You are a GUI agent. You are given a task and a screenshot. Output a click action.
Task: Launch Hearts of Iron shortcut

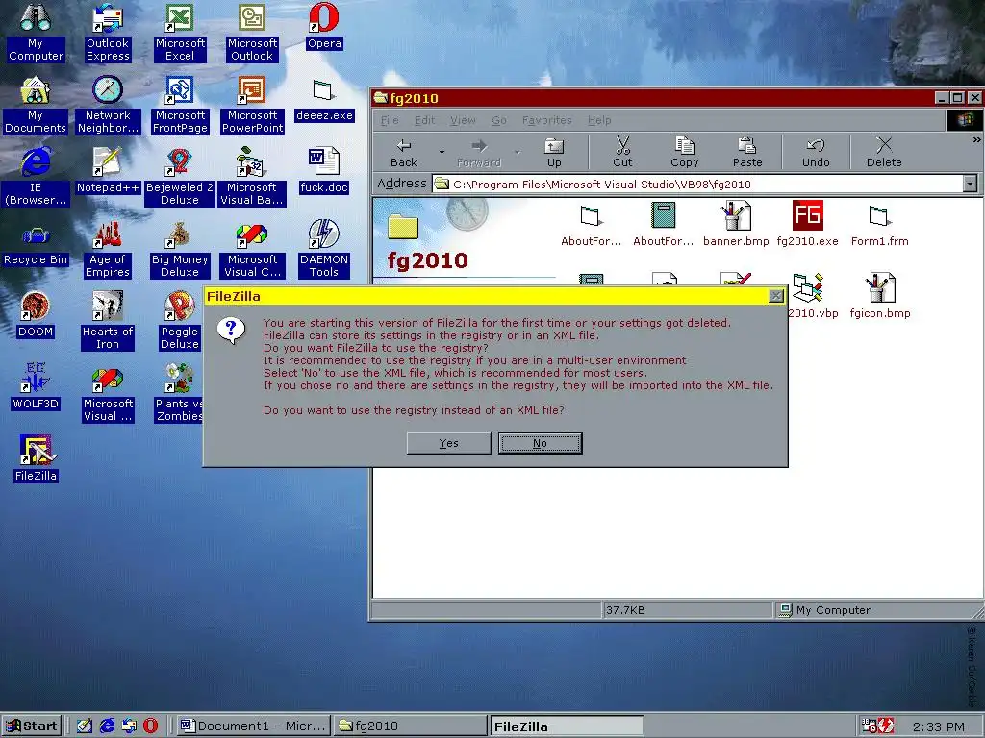[108, 321]
